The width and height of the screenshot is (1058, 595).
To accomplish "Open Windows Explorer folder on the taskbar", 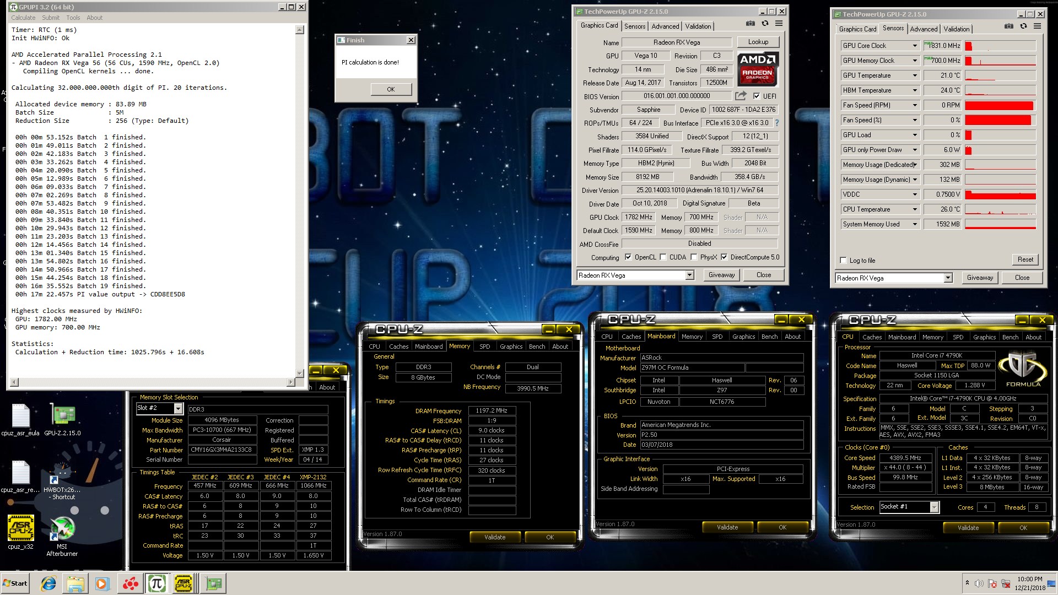I will (x=75, y=583).
